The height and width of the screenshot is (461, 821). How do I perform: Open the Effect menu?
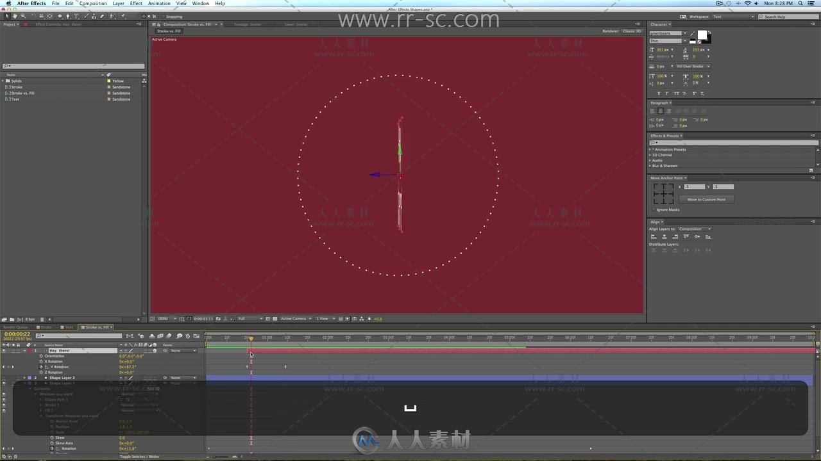[x=136, y=3]
